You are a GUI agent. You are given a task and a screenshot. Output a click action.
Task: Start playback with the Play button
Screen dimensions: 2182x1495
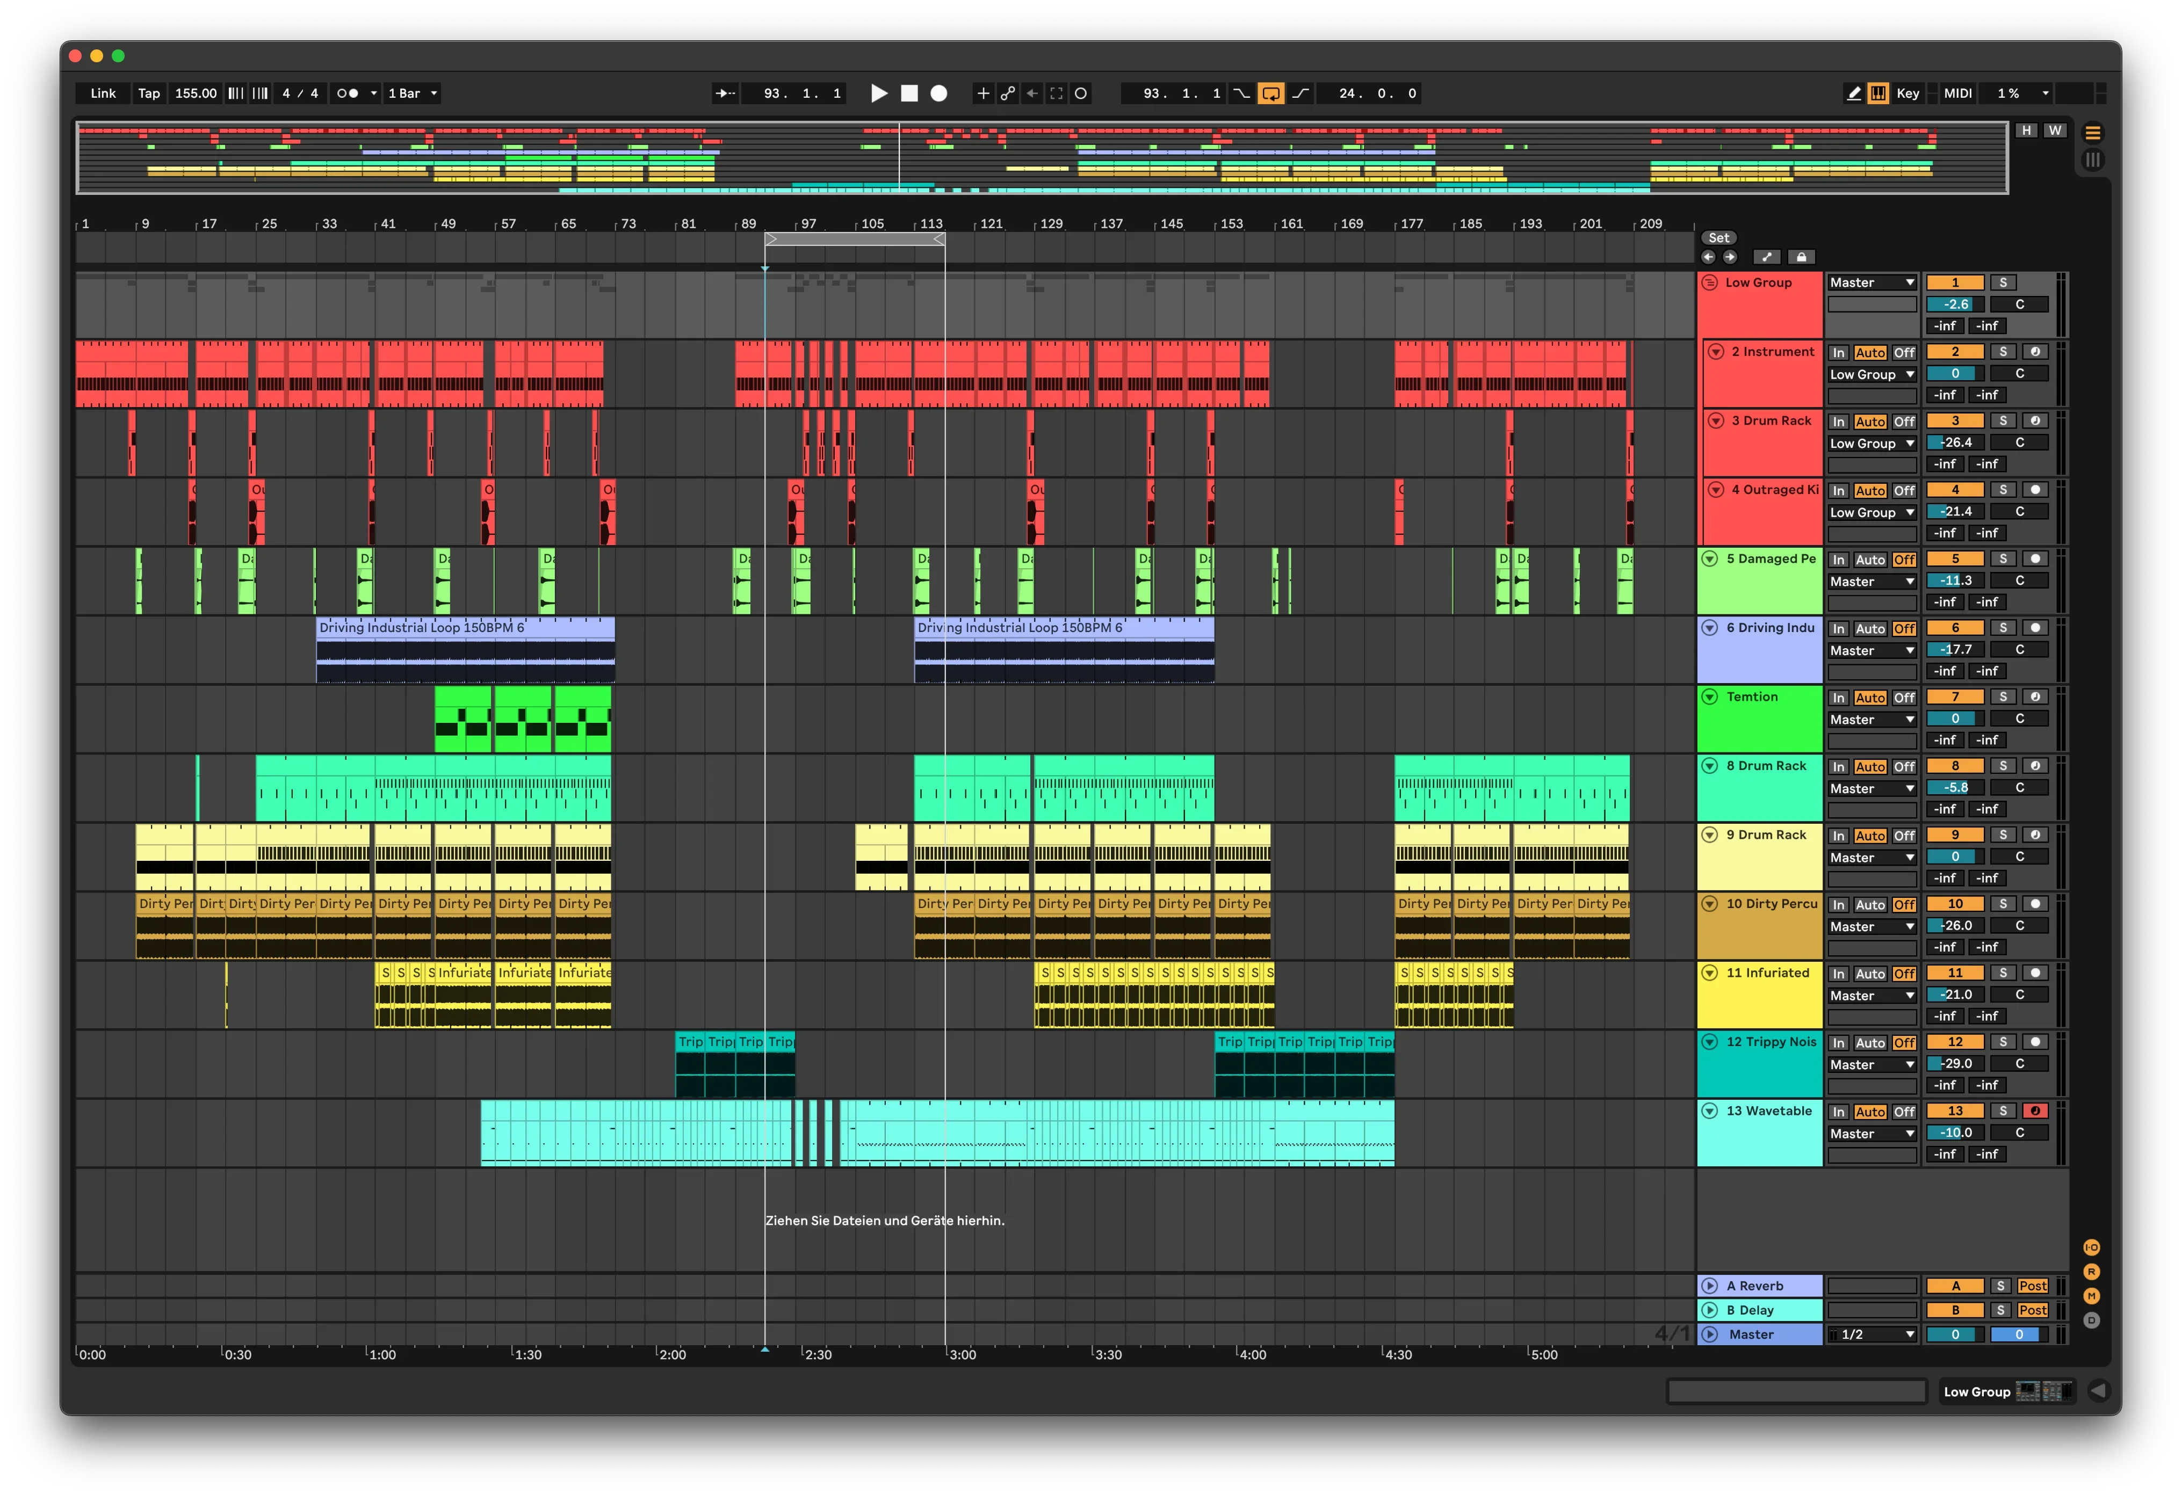point(879,93)
